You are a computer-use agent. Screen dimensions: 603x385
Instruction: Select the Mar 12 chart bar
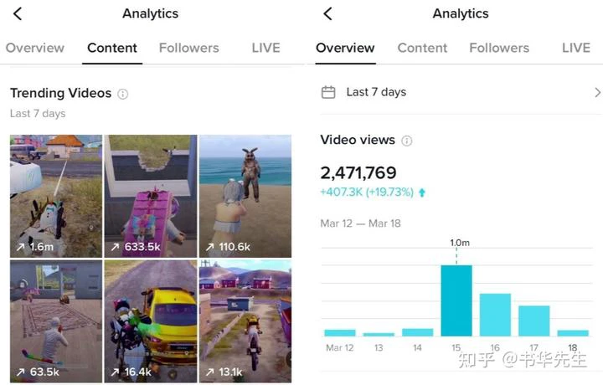[340, 333]
